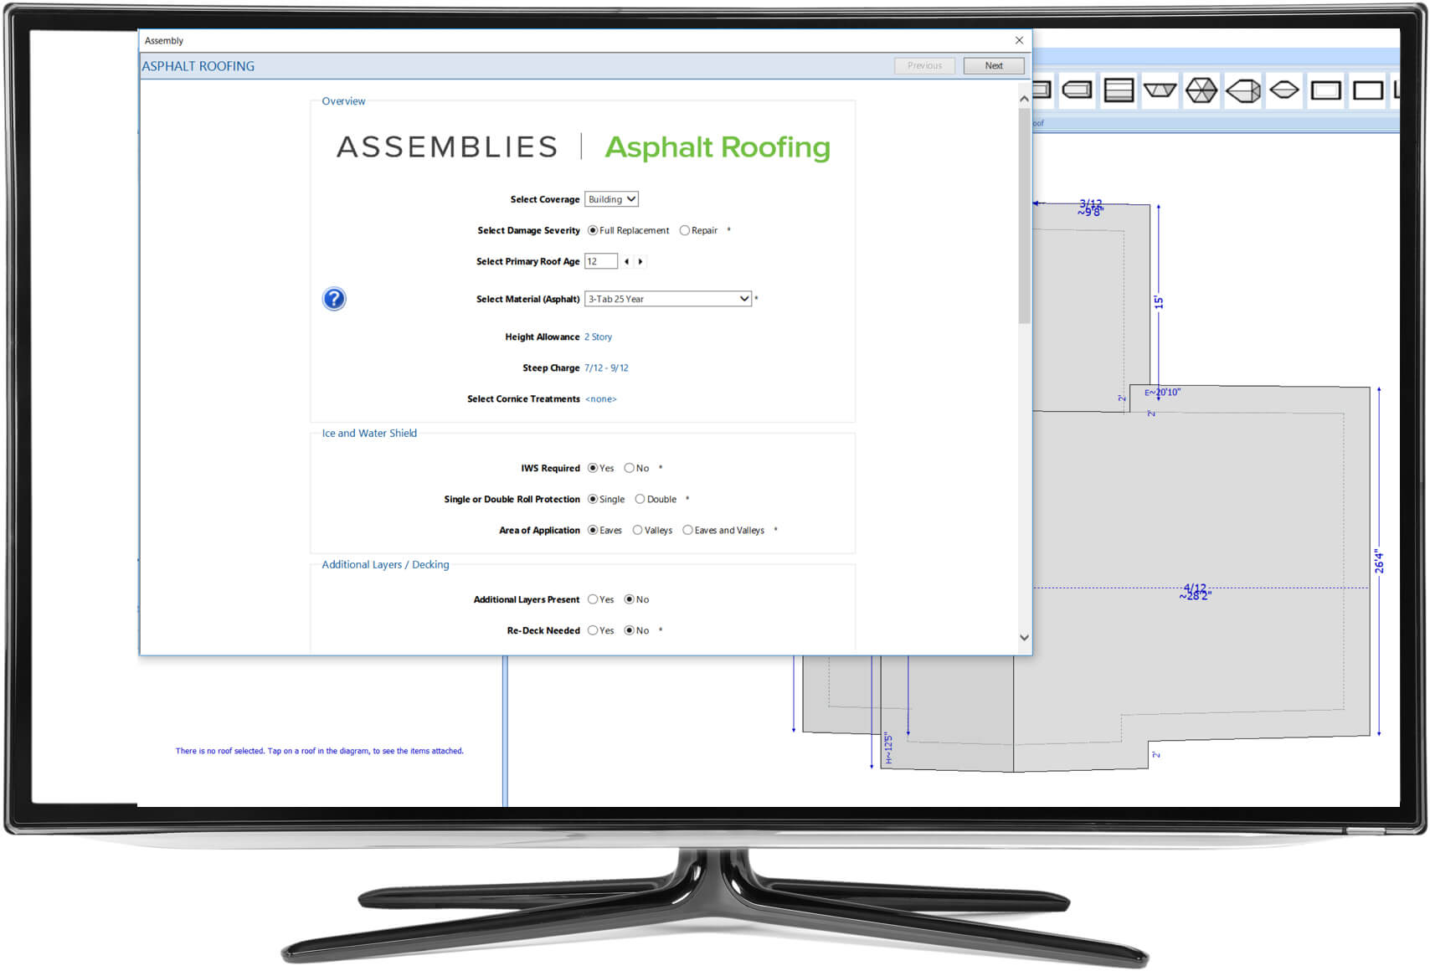
Task: Open the Select Material 3-Tab 25 Year dropdown
Action: pos(668,299)
